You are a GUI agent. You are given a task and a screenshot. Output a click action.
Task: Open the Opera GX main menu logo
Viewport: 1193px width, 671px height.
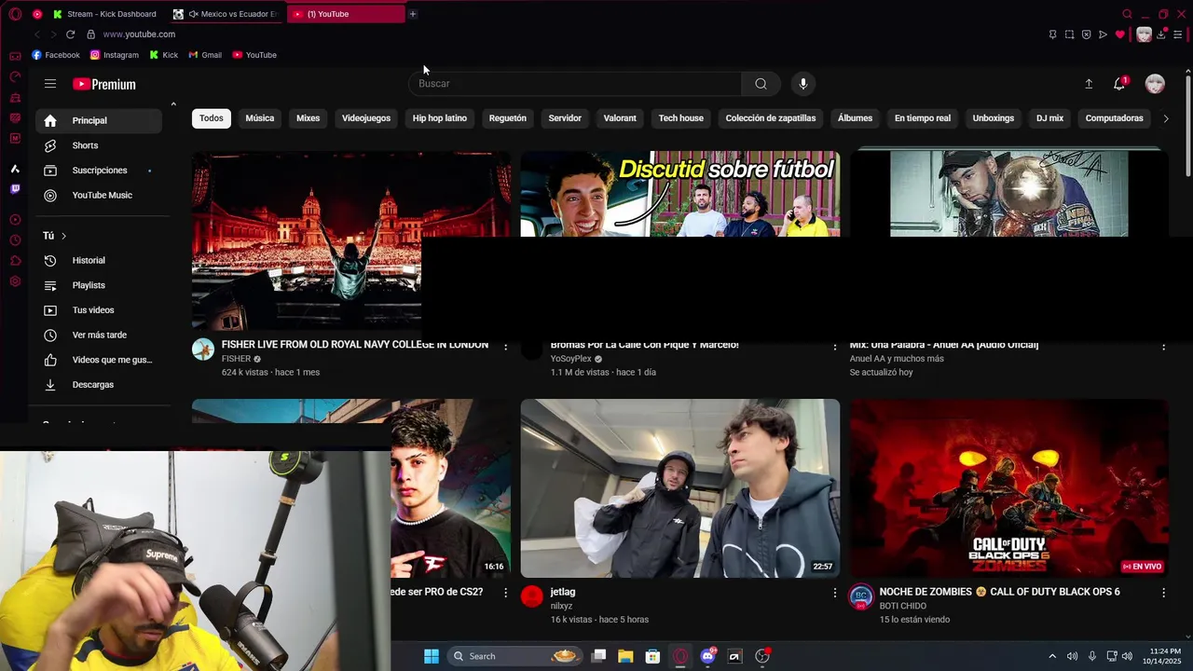(15, 14)
